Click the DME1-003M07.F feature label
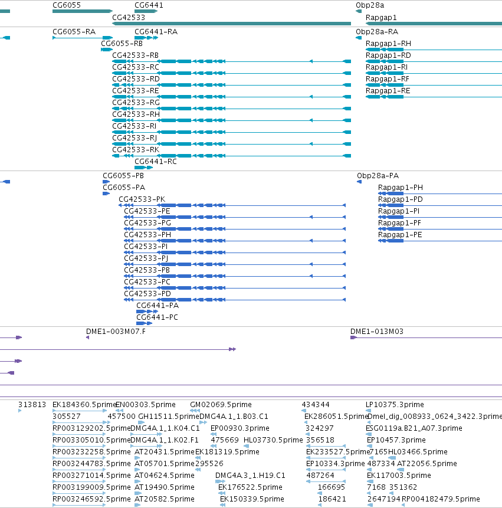 click(x=116, y=332)
